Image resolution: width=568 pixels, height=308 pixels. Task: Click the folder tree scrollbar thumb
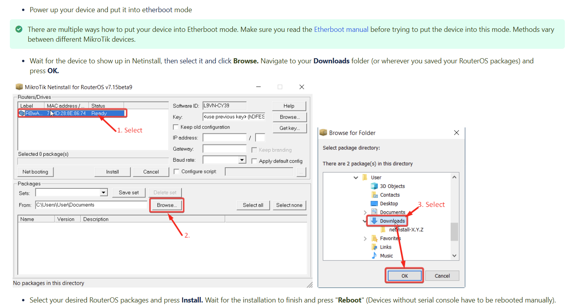click(455, 232)
